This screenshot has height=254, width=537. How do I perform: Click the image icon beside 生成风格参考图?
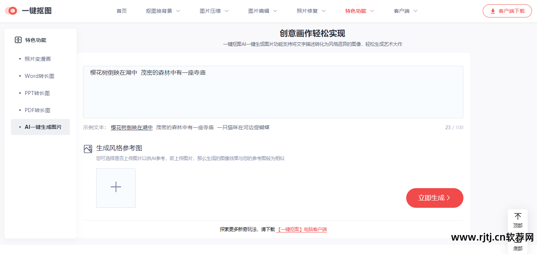(87, 148)
